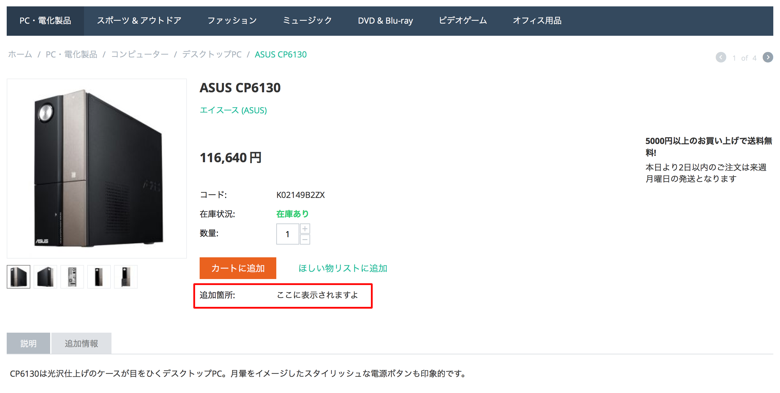The width and height of the screenshot is (780, 393).
Task: Select second product thumbnail
Action: click(x=45, y=277)
